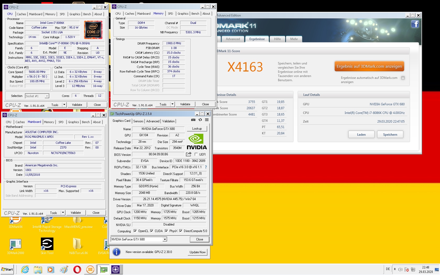Click the Speichern button
The height and width of the screenshot is (275, 440).
[x=390, y=135]
